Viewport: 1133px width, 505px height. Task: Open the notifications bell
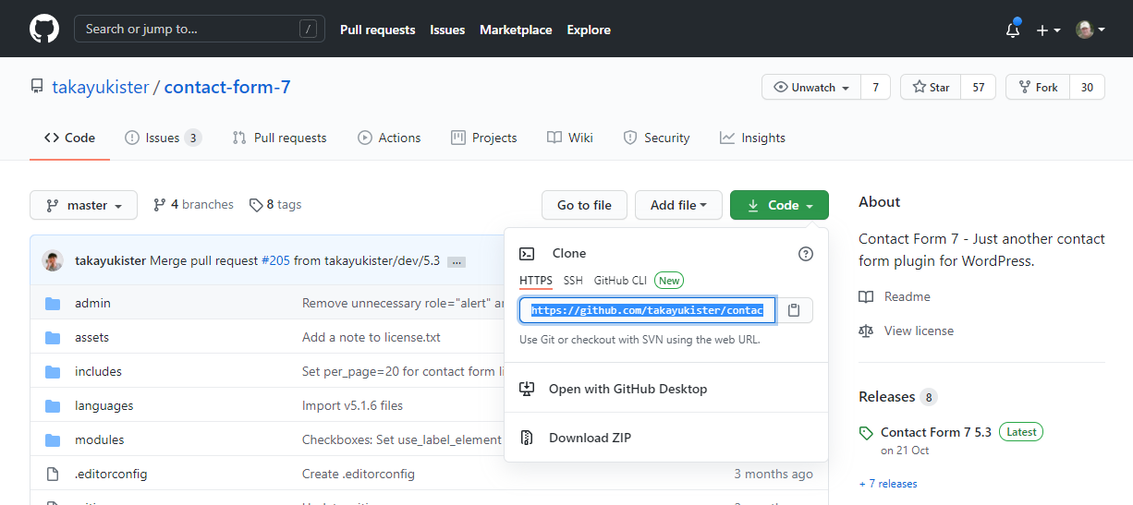pyautogui.click(x=1013, y=30)
